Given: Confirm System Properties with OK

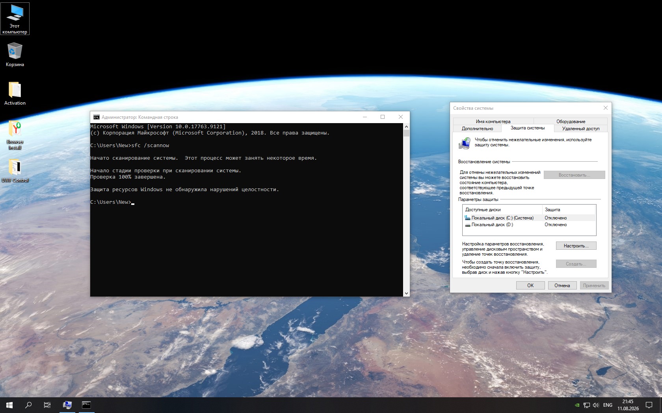Looking at the screenshot, I should click(530, 286).
